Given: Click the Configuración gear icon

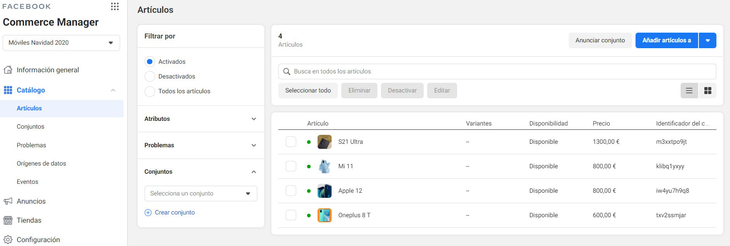Looking at the screenshot, I should tap(8, 240).
